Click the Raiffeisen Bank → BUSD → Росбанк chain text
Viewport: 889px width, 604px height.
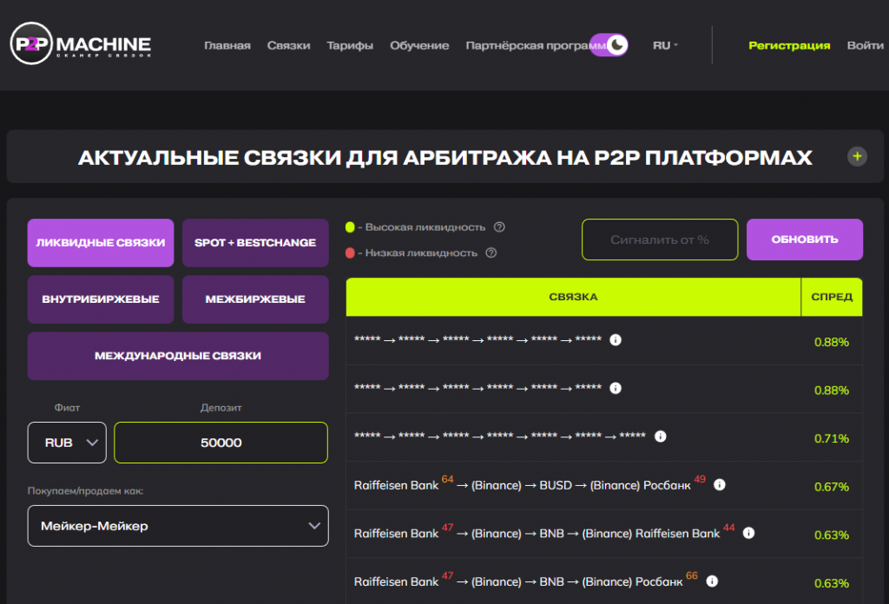(530, 484)
